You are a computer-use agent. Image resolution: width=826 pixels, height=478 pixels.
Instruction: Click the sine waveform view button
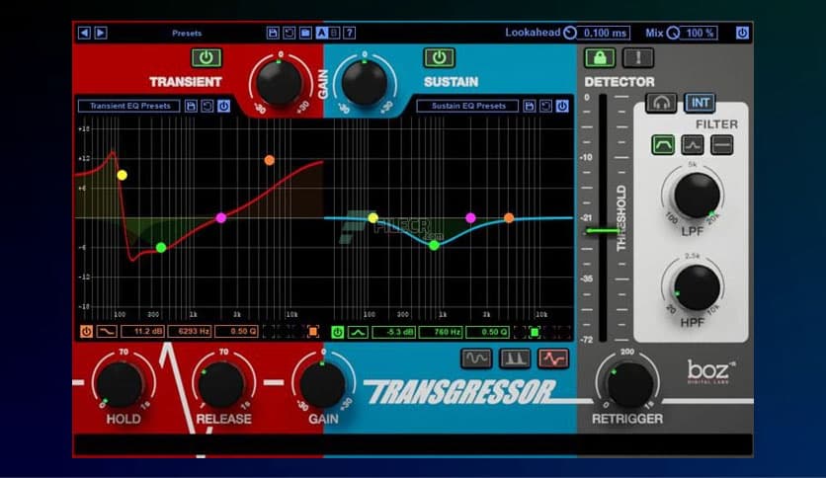coord(476,358)
